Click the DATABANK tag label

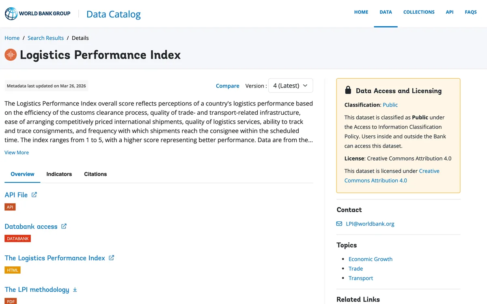[x=18, y=238]
